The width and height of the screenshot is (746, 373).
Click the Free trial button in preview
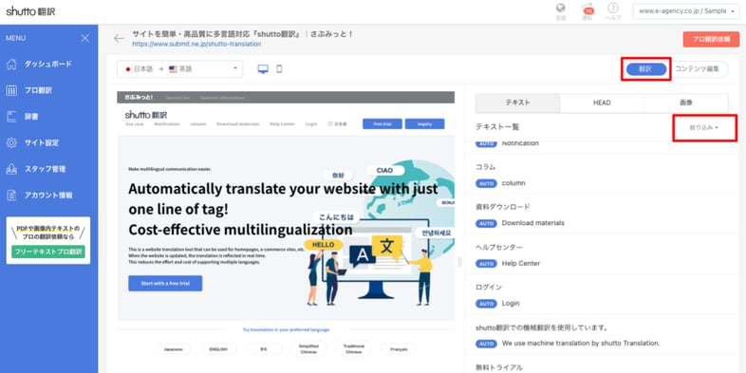[x=382, y=123]
